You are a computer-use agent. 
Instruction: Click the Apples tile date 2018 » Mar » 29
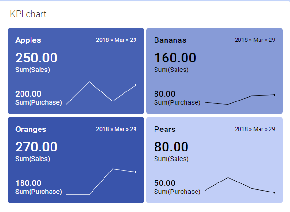click(x=116, y=40)
